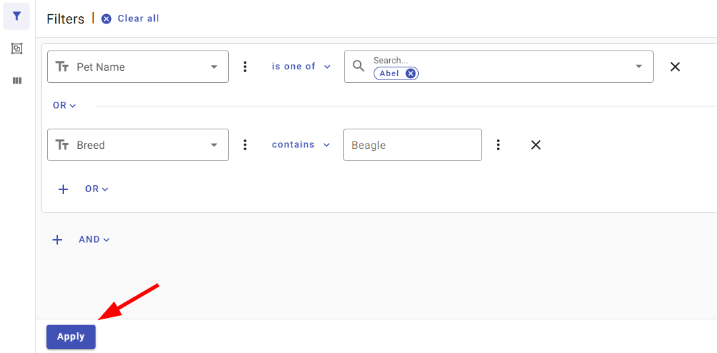This screenshot has width=717, height=353.
Task: Open the AND group operator dropdown
Action: pos(94,239)
